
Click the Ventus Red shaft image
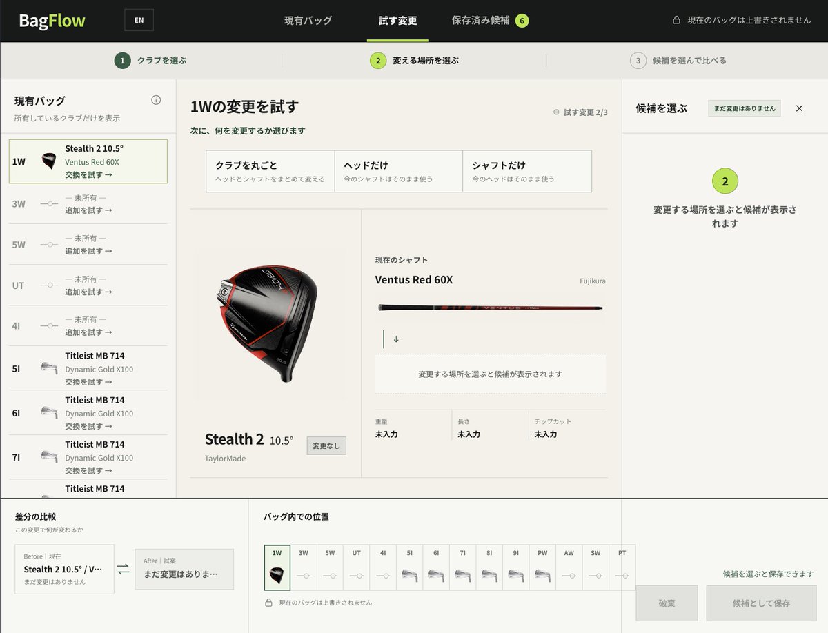click(491, 308)
